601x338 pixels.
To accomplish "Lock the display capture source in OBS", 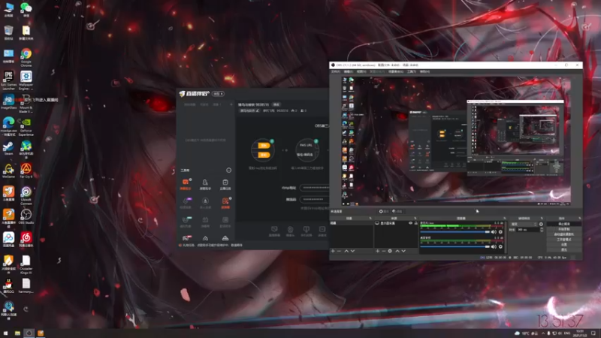I will click(416, 223).
